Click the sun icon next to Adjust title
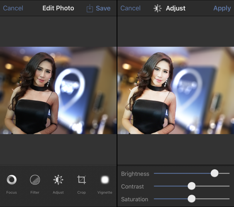Viewport: 234px width, 207px height. (157, 8)
